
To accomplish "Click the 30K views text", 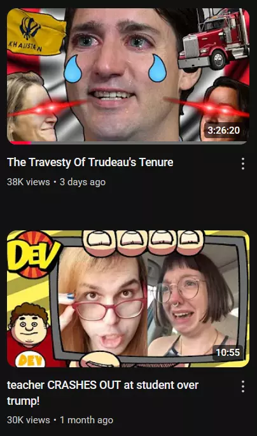I will point(29,420).
